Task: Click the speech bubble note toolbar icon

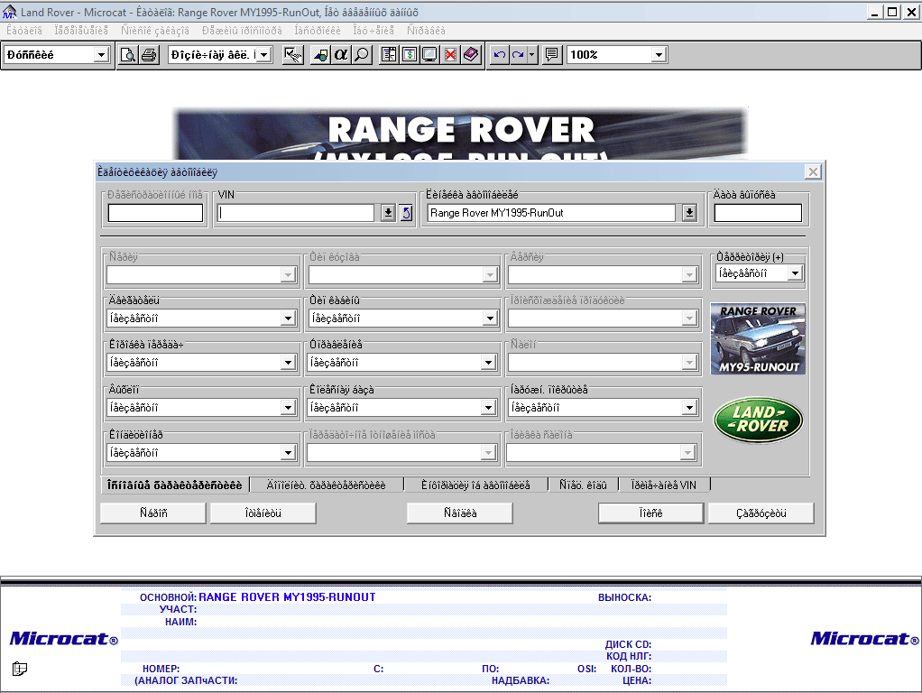Action: (x=551, y=55)
